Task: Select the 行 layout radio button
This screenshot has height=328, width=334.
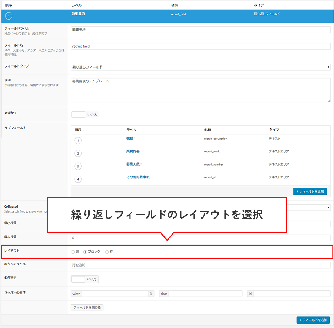Action: [x=107, y=252]
